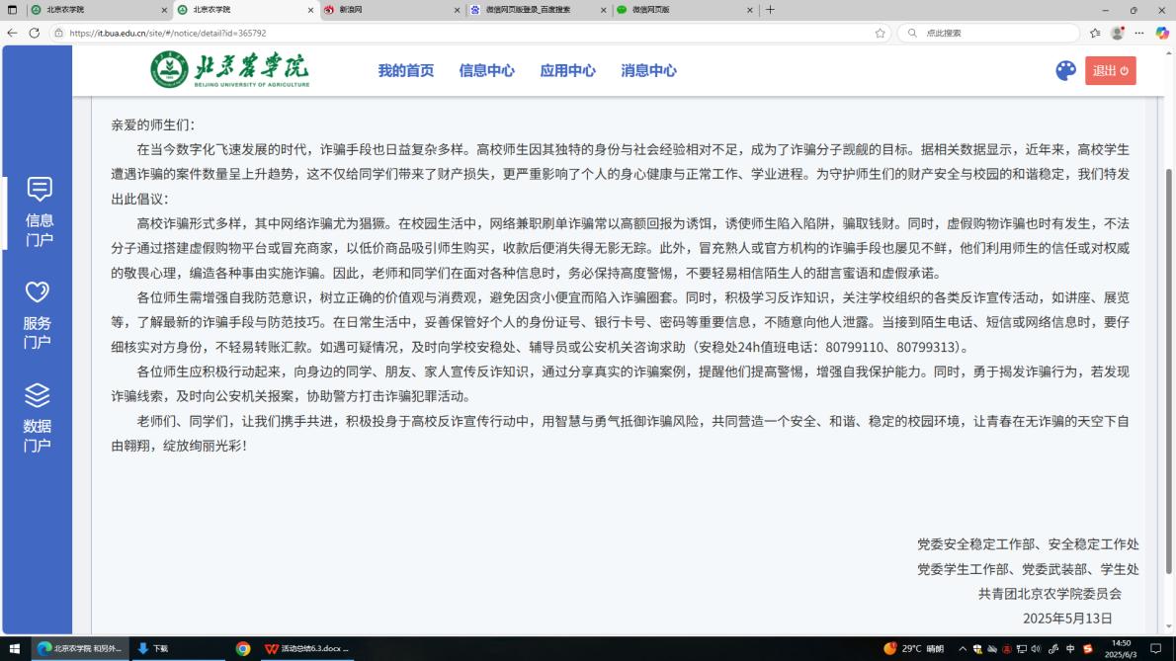1176x661 pixels.
Task: Refresh the page with reload icon
Action: 34,33
